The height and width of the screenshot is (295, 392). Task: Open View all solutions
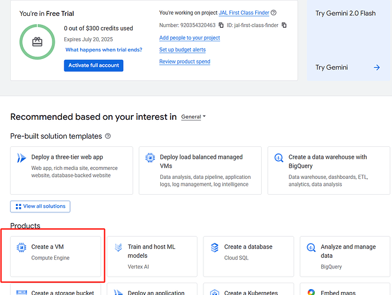(40, 206)
